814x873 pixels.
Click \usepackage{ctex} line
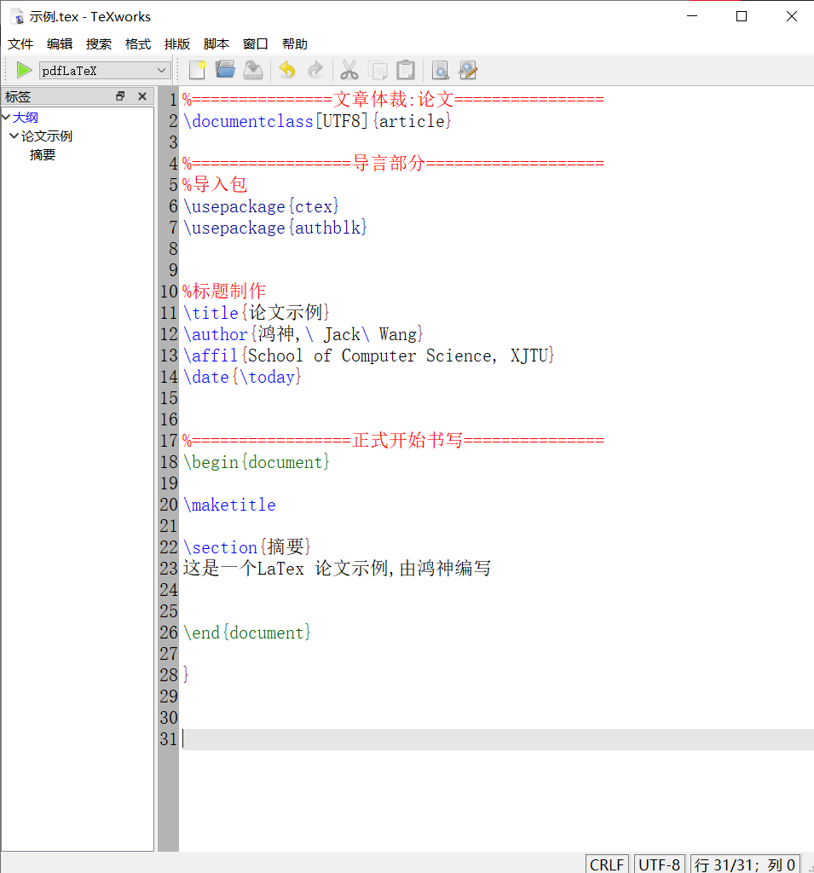261,206
